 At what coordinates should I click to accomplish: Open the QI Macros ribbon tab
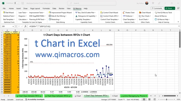click(77, 8)
